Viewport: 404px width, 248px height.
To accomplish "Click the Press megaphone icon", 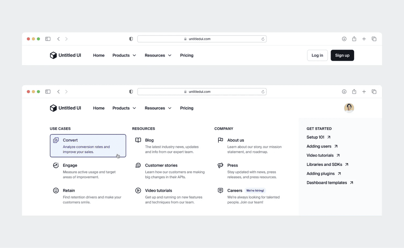I will click(221, 165).
